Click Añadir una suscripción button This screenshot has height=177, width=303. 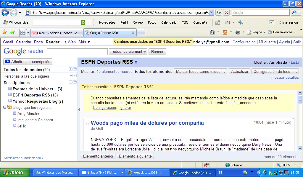[28, 62]
